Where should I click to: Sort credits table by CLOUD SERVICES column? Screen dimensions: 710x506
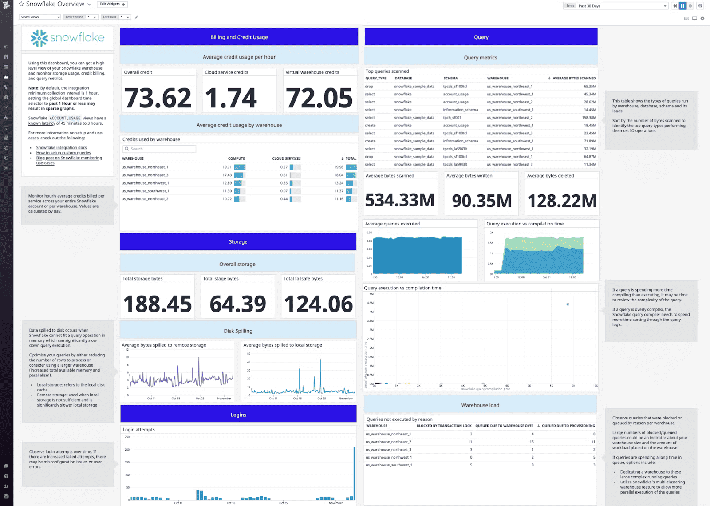point(286,158)
